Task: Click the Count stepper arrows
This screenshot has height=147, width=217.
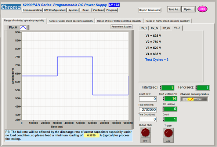Action: [163, 119]
